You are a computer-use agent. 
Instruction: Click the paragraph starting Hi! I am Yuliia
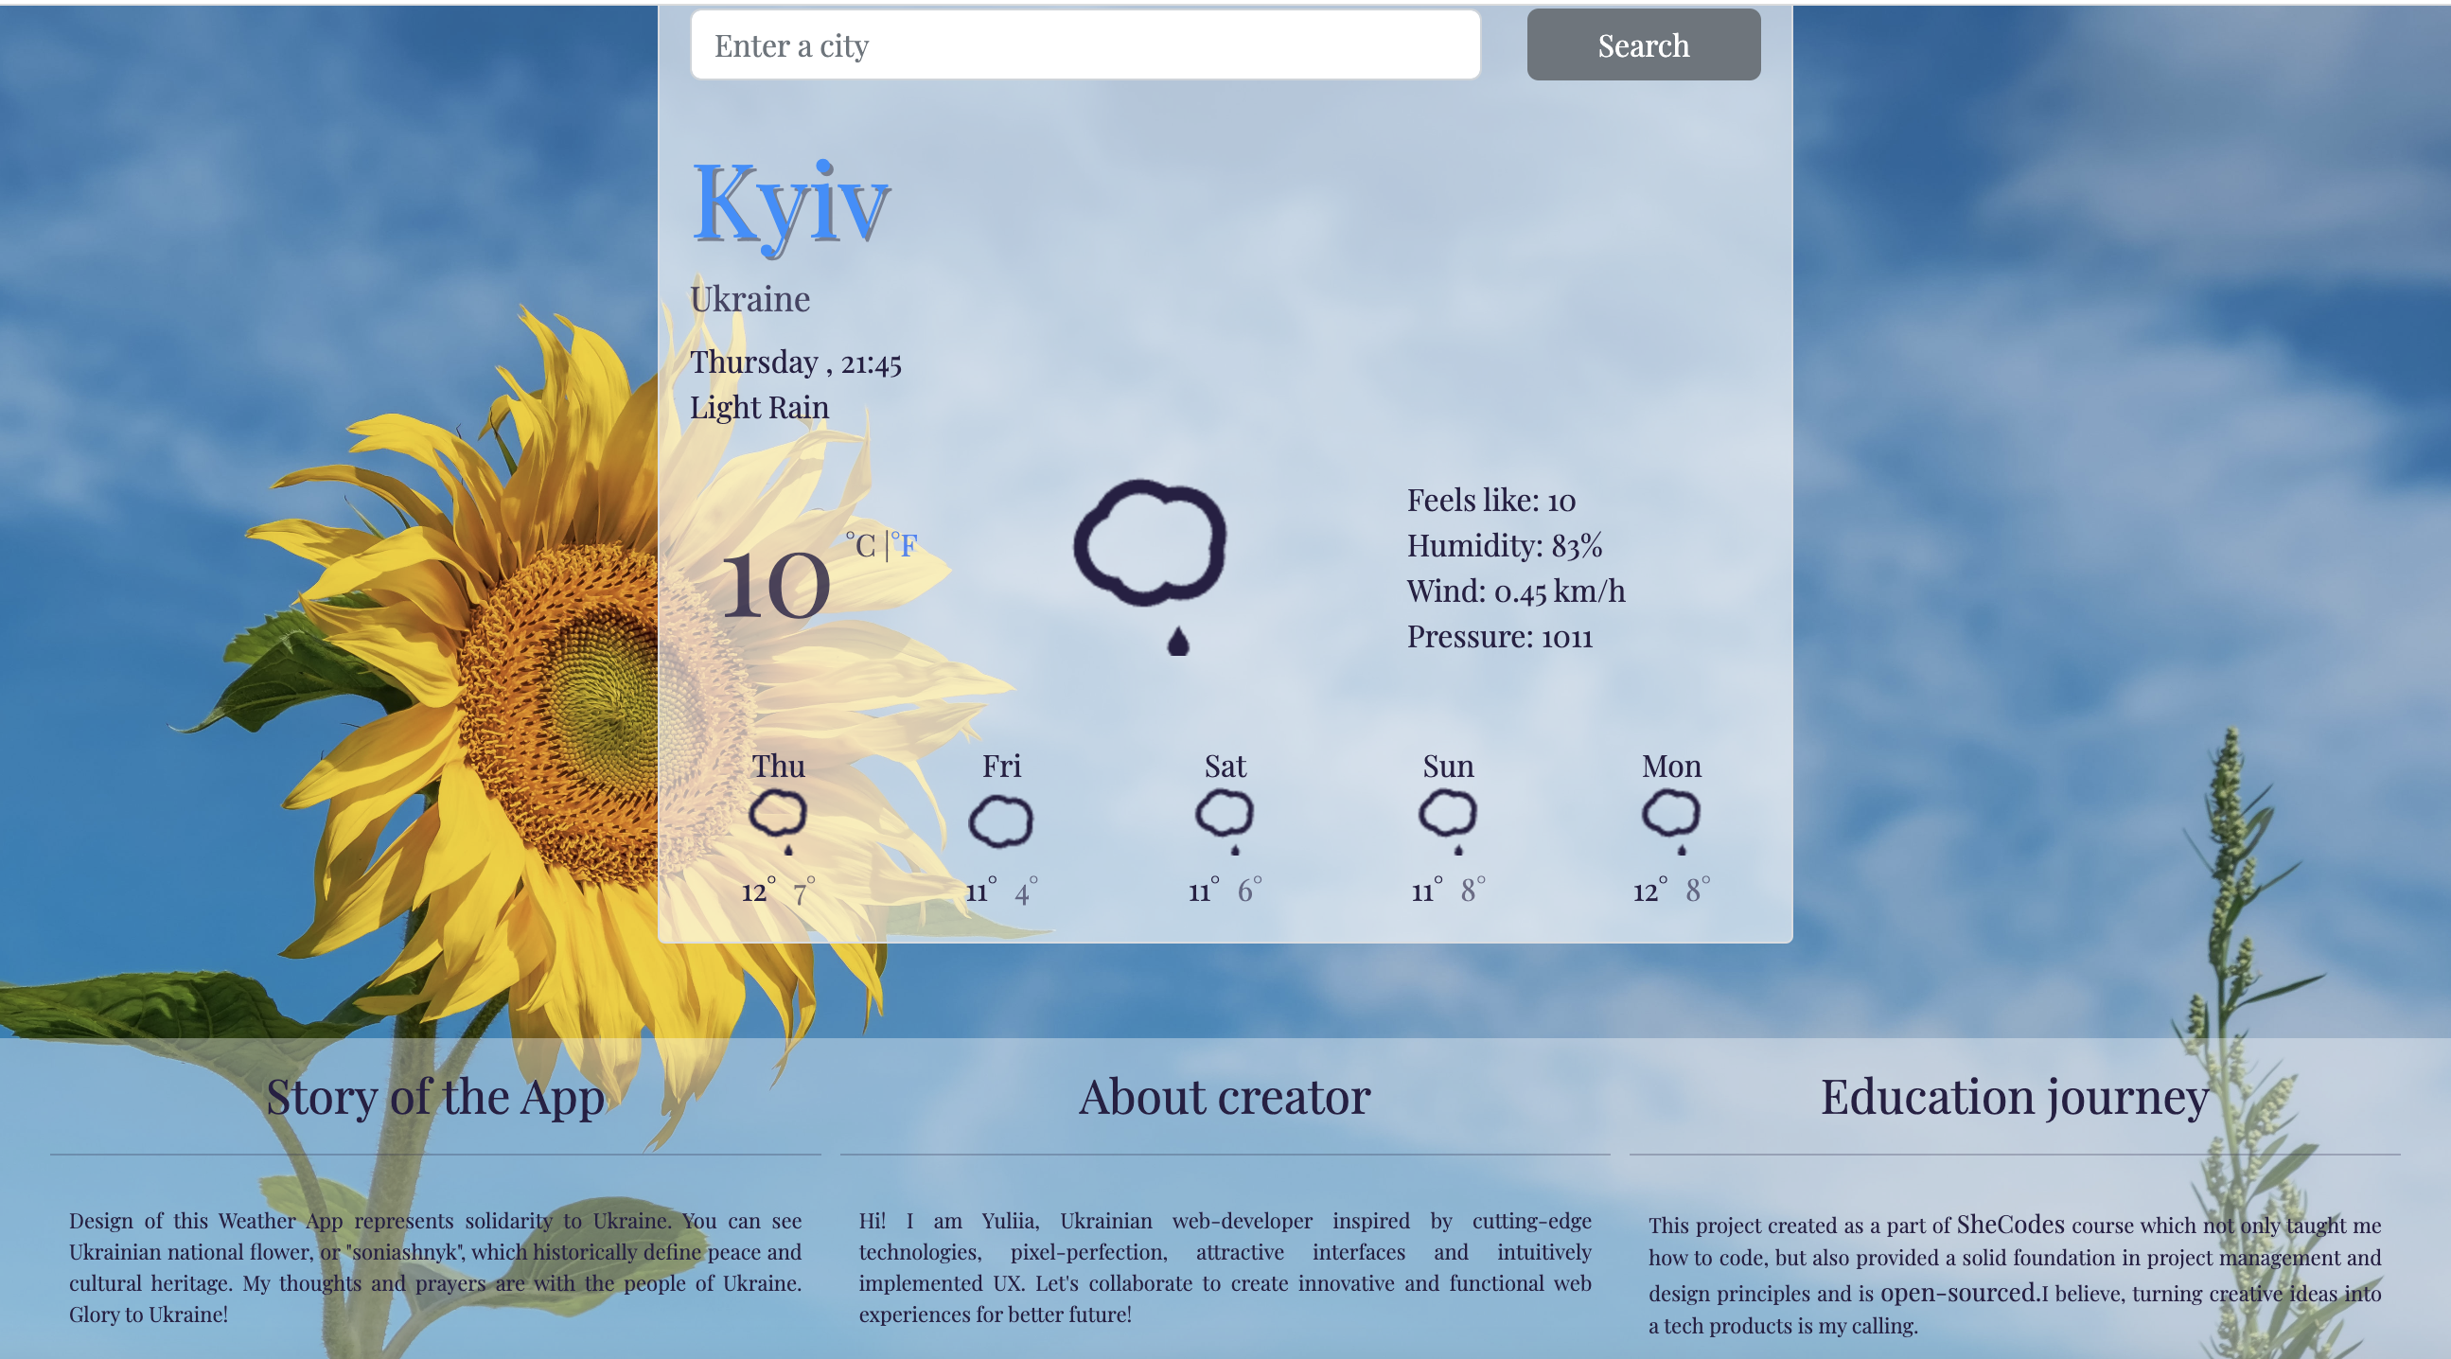(x=1225, y=1266)
